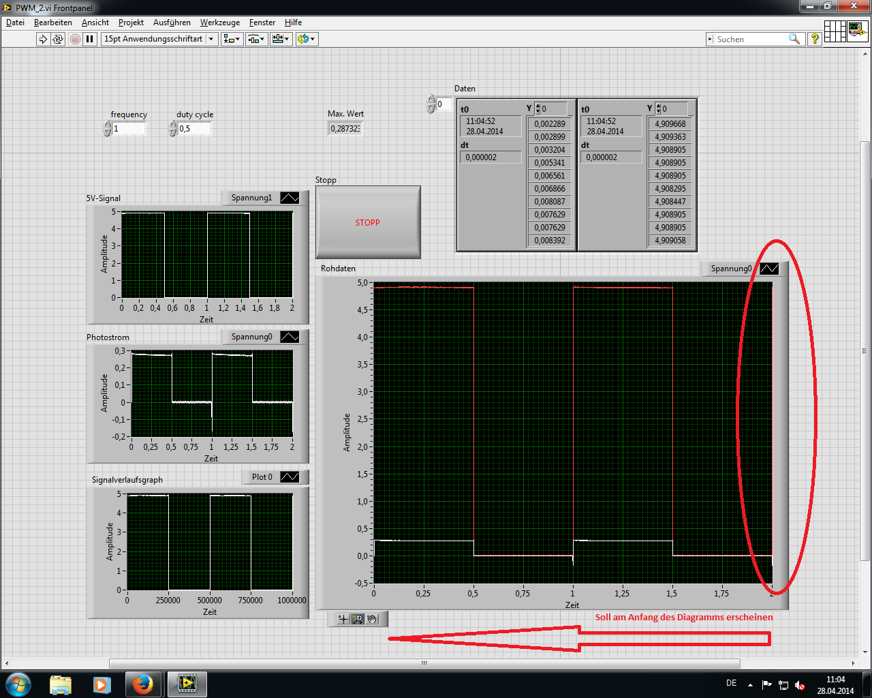
Task: Select the zoom magnifier graph tool
Action: tap(358, 619)
